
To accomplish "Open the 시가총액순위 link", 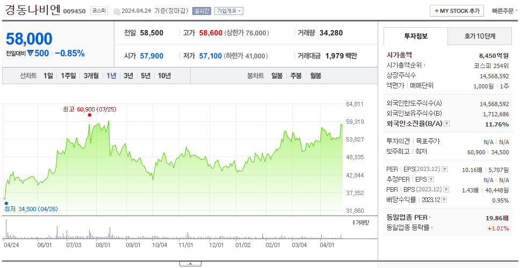I will (406, 65).
